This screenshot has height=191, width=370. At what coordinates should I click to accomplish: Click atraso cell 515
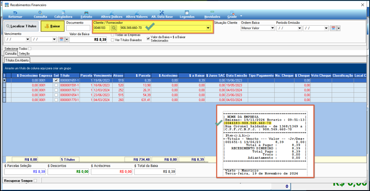click(x=118, y=95)
